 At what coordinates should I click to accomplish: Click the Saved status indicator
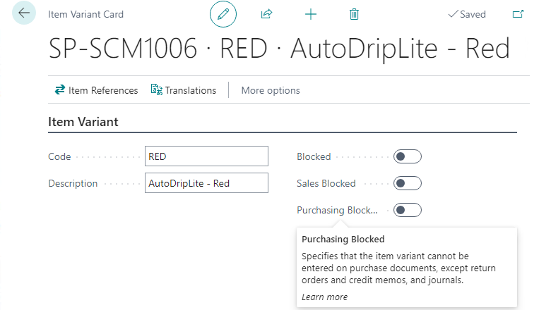pos(467,14)
